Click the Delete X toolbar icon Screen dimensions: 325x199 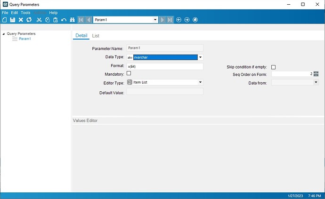pos(21,20)
